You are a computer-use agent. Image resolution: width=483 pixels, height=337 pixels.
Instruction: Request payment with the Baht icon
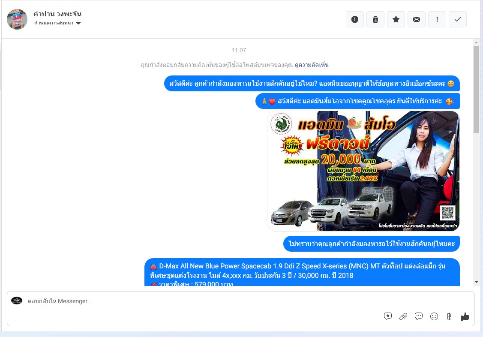coord(449,316)
